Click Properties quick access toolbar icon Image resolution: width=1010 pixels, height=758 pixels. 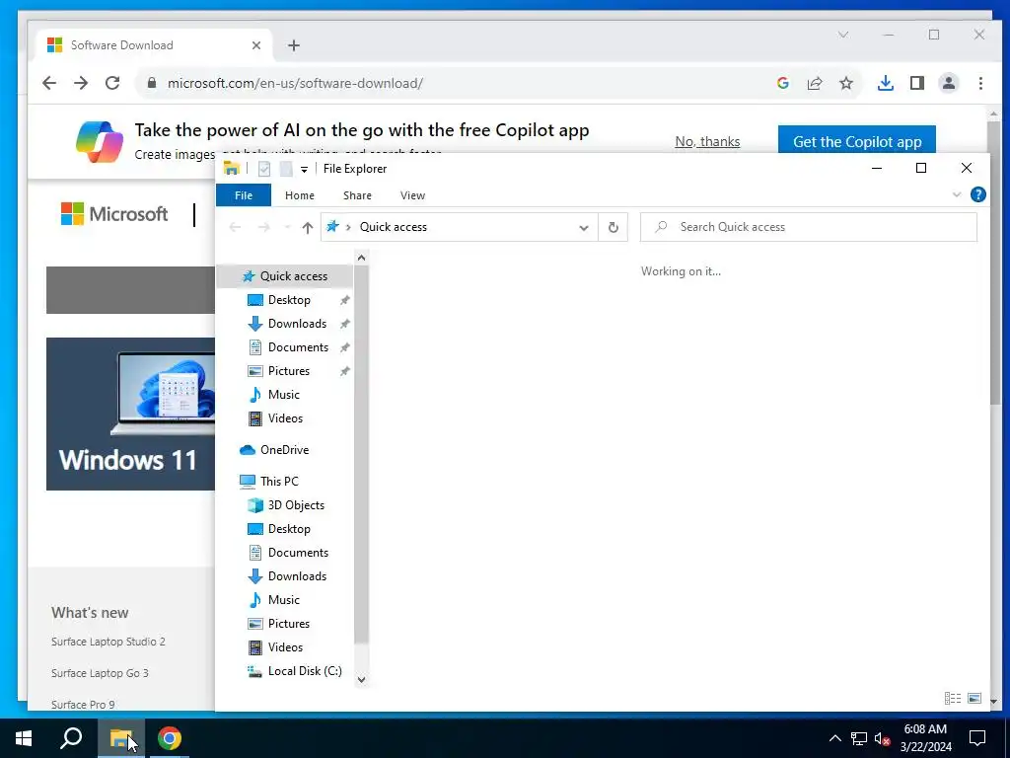pyautogui.click(x=264, y=169)
